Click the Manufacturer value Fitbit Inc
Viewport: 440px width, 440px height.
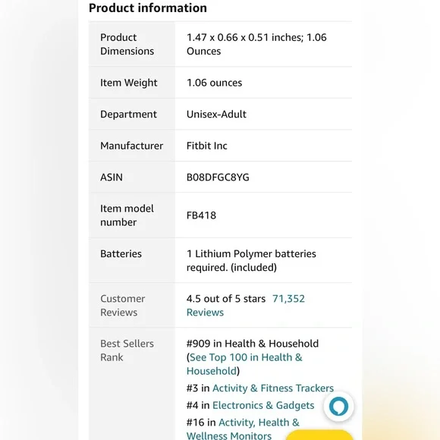(207, 146)
